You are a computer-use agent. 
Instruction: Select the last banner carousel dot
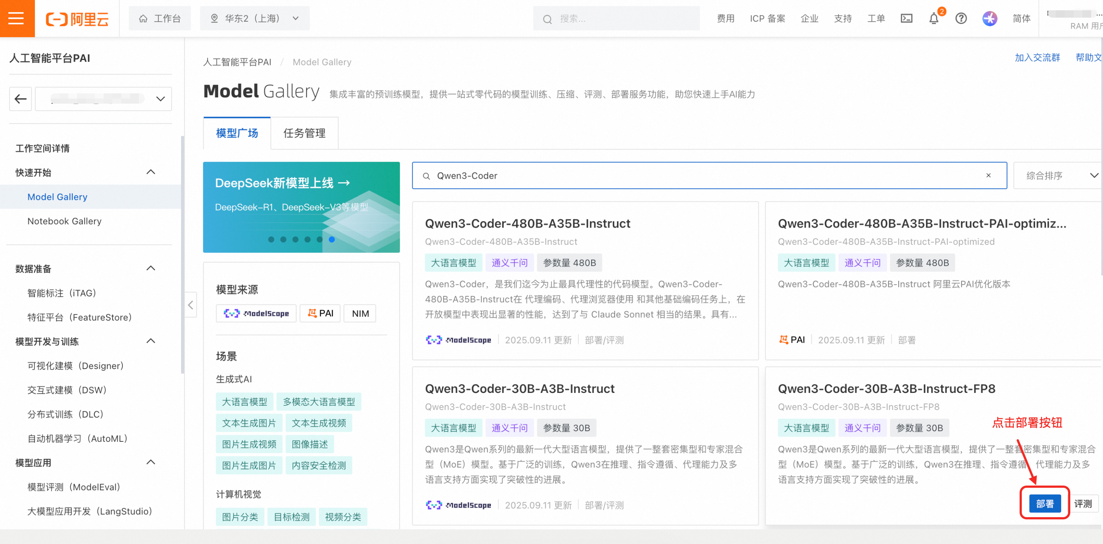331,239
